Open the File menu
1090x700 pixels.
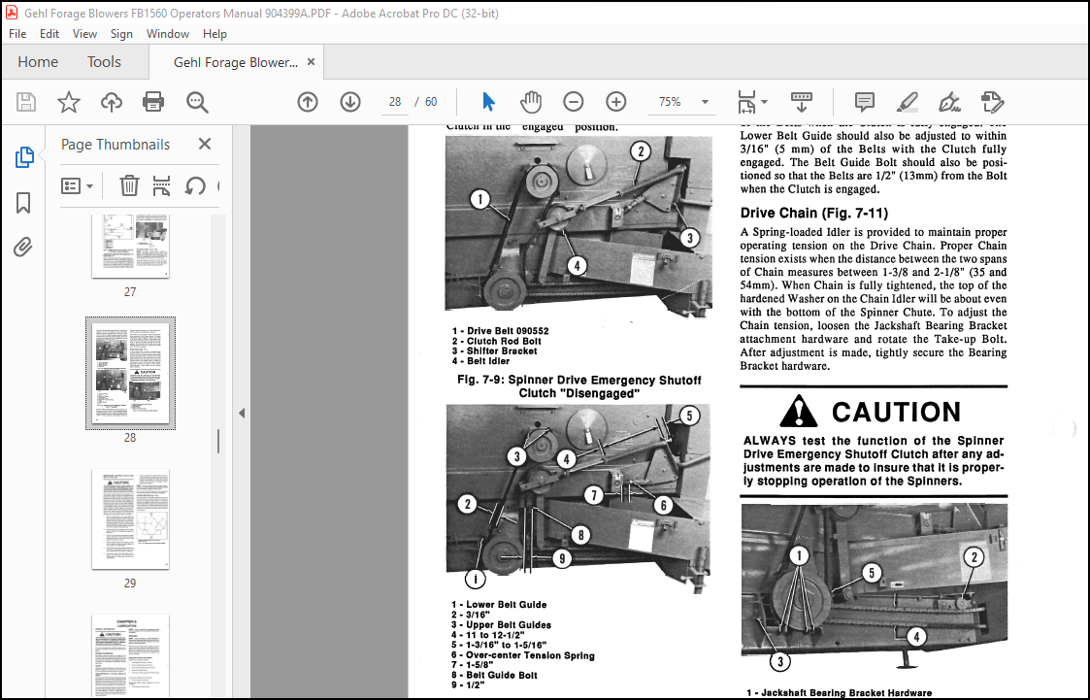click(17, 33)
